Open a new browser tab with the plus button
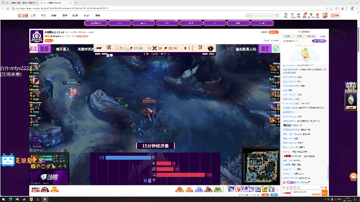The height and width of the screenshot is (202, 360). coord(76,3)
